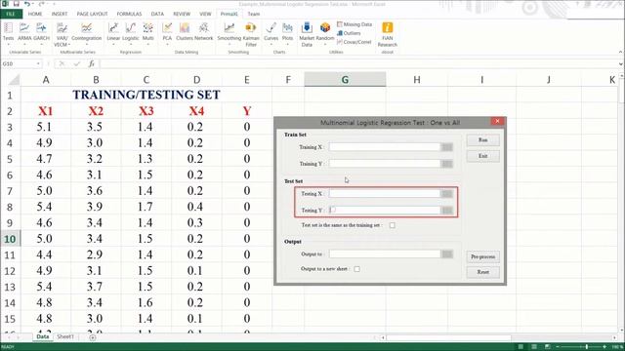Open the ARMA model tool
Screen dimensions: 625x351
click(x=24, y=32)
